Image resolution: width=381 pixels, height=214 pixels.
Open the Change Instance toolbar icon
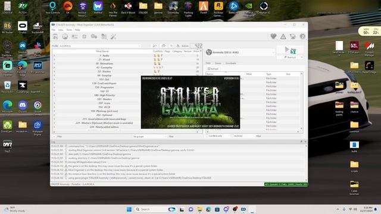tap(55, 37)
